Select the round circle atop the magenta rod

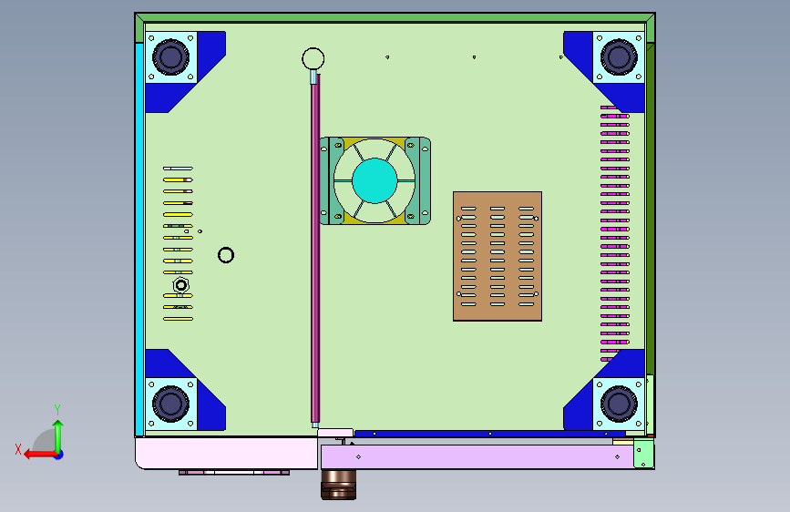(313, 58)
